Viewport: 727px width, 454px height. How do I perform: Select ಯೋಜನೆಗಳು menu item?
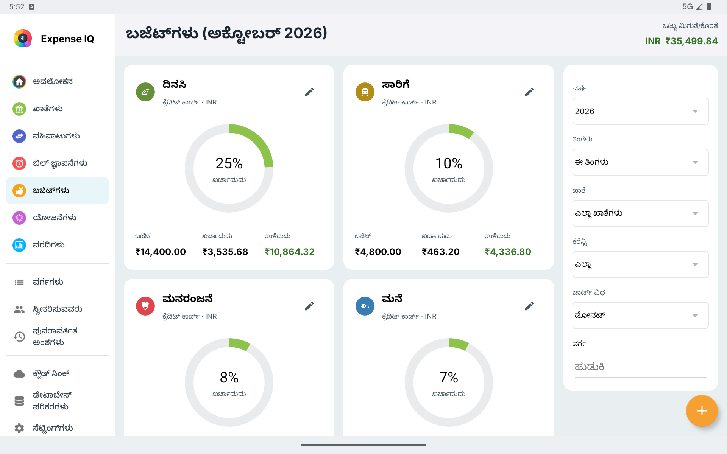click(x=57, y=218)
